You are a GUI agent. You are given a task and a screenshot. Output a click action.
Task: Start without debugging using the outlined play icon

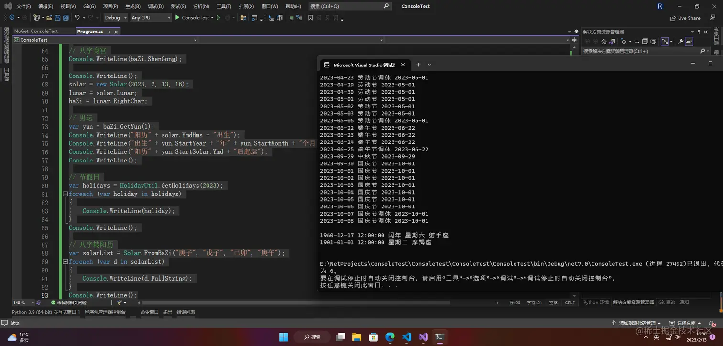click(219, 18)
